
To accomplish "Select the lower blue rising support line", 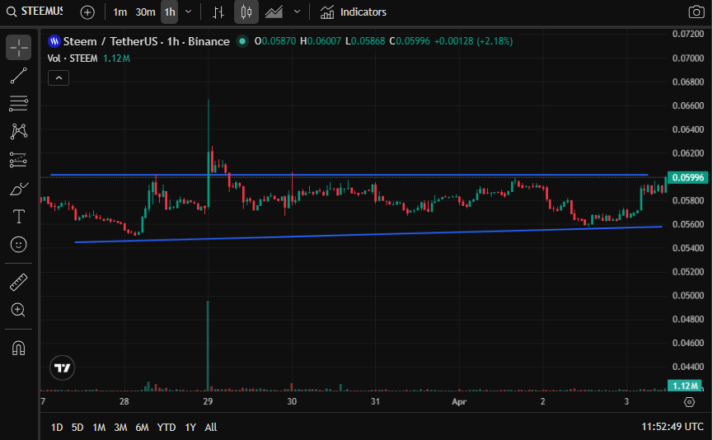I will (x=368, y=234).
